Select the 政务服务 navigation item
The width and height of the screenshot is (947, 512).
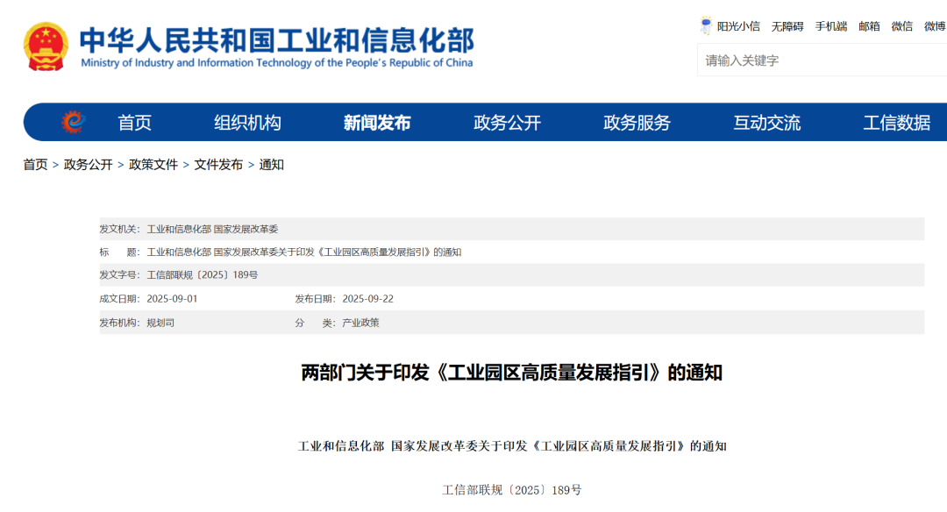[x=635, y=122]
